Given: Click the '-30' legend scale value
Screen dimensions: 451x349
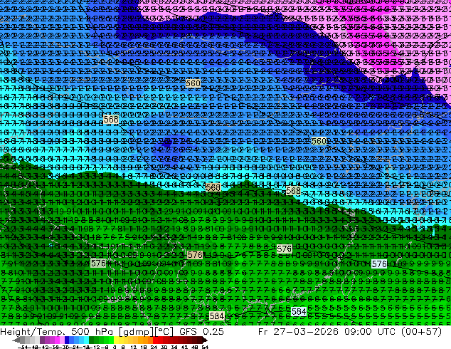Looking at the screenshot, I should 65,347.
